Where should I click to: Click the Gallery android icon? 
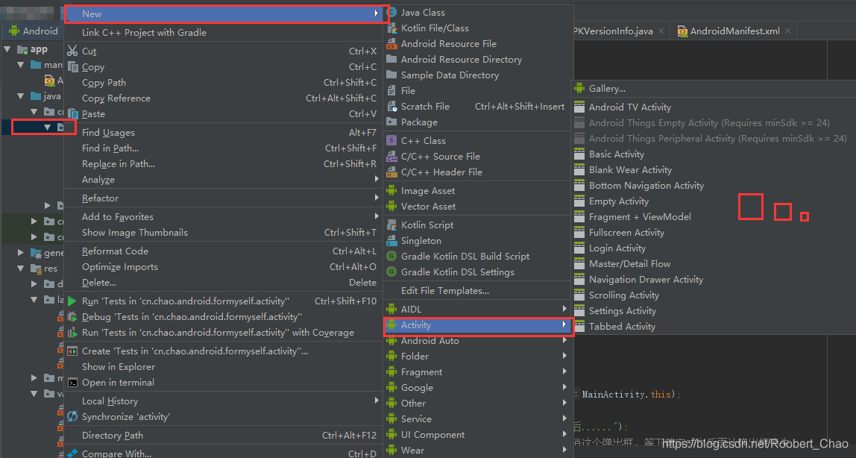(579, 89)
